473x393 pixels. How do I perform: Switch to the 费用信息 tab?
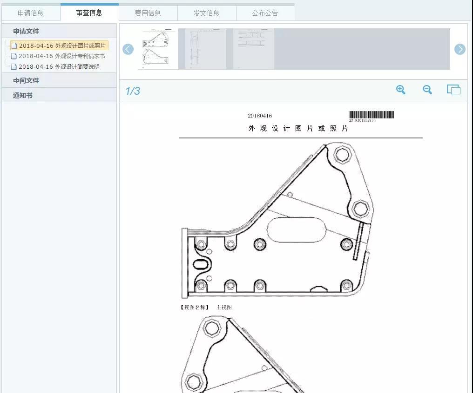point(148,13)
